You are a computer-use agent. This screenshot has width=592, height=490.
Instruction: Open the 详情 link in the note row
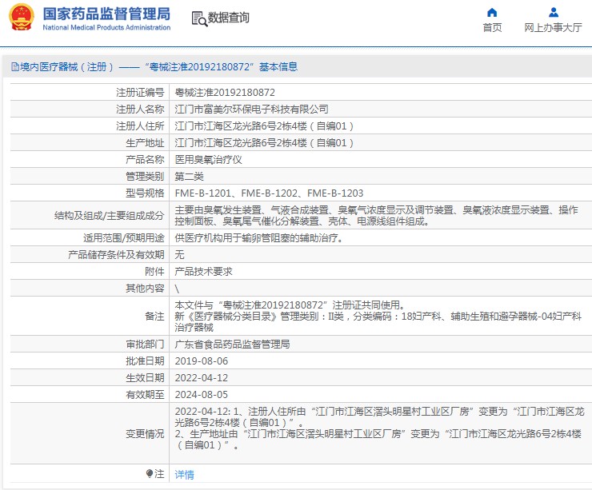tap(184, 475)
